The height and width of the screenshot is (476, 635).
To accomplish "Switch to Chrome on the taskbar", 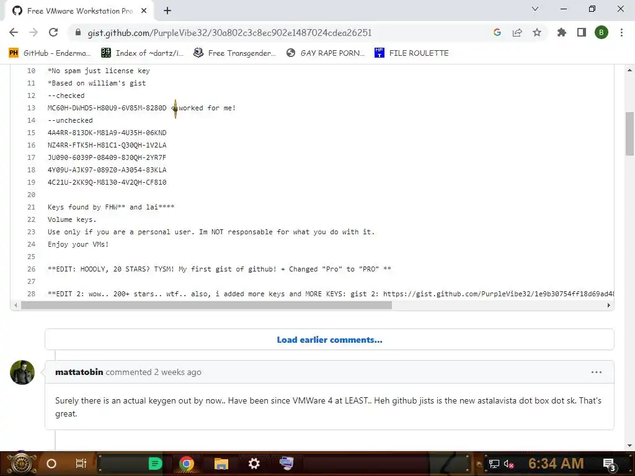I will click(187, 464).
